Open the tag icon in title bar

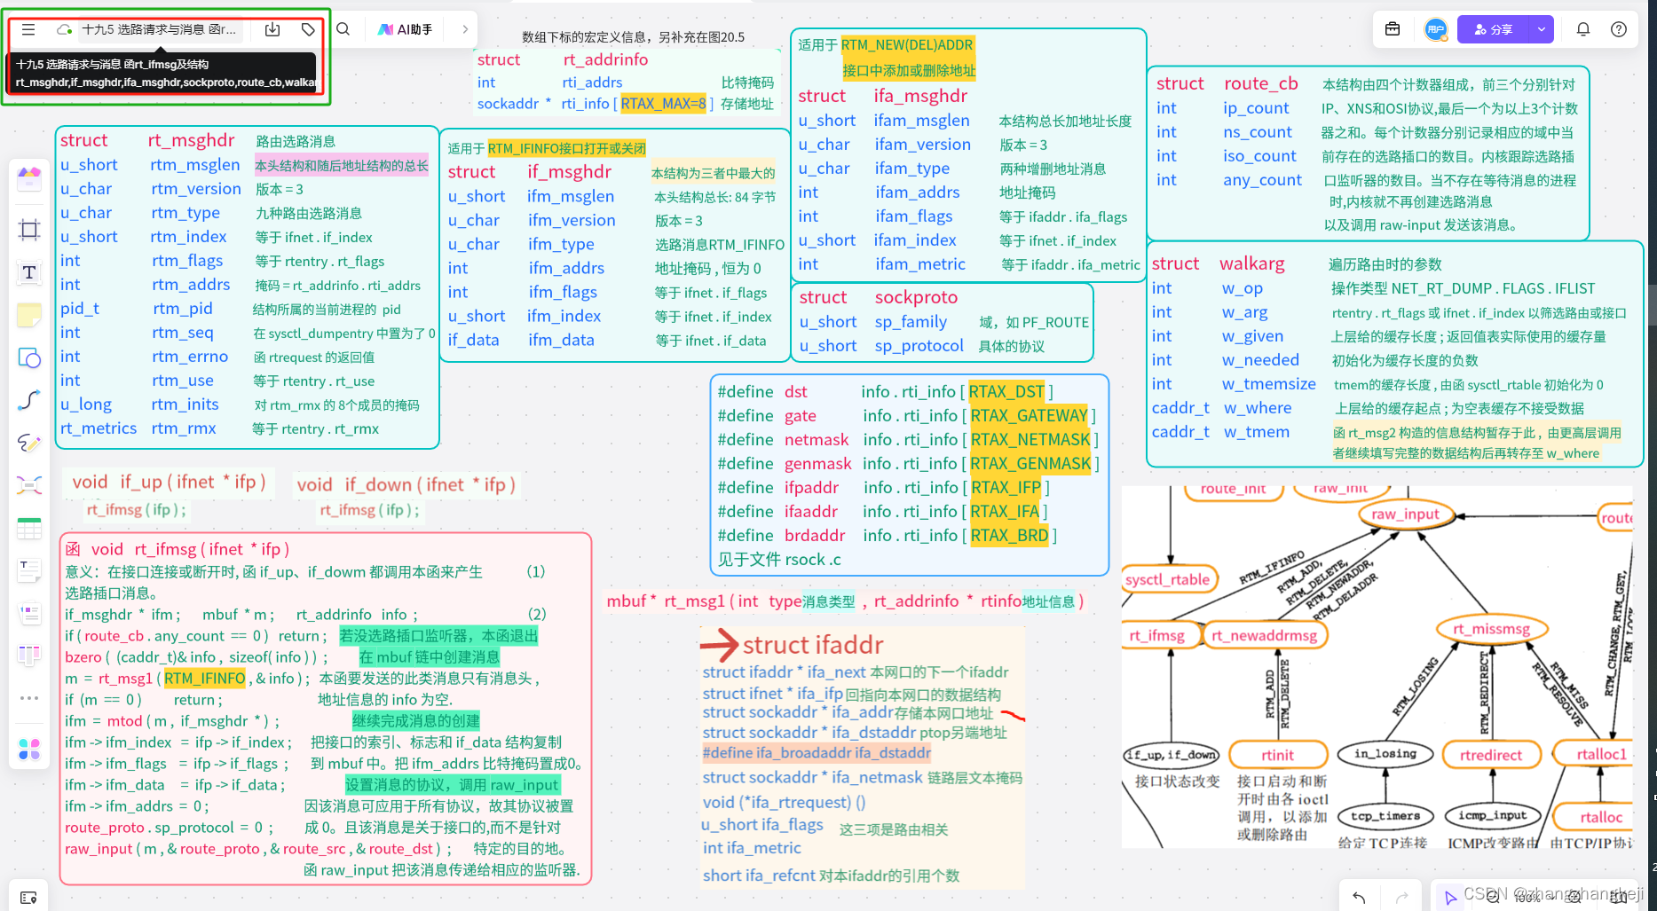pos(308,29)
